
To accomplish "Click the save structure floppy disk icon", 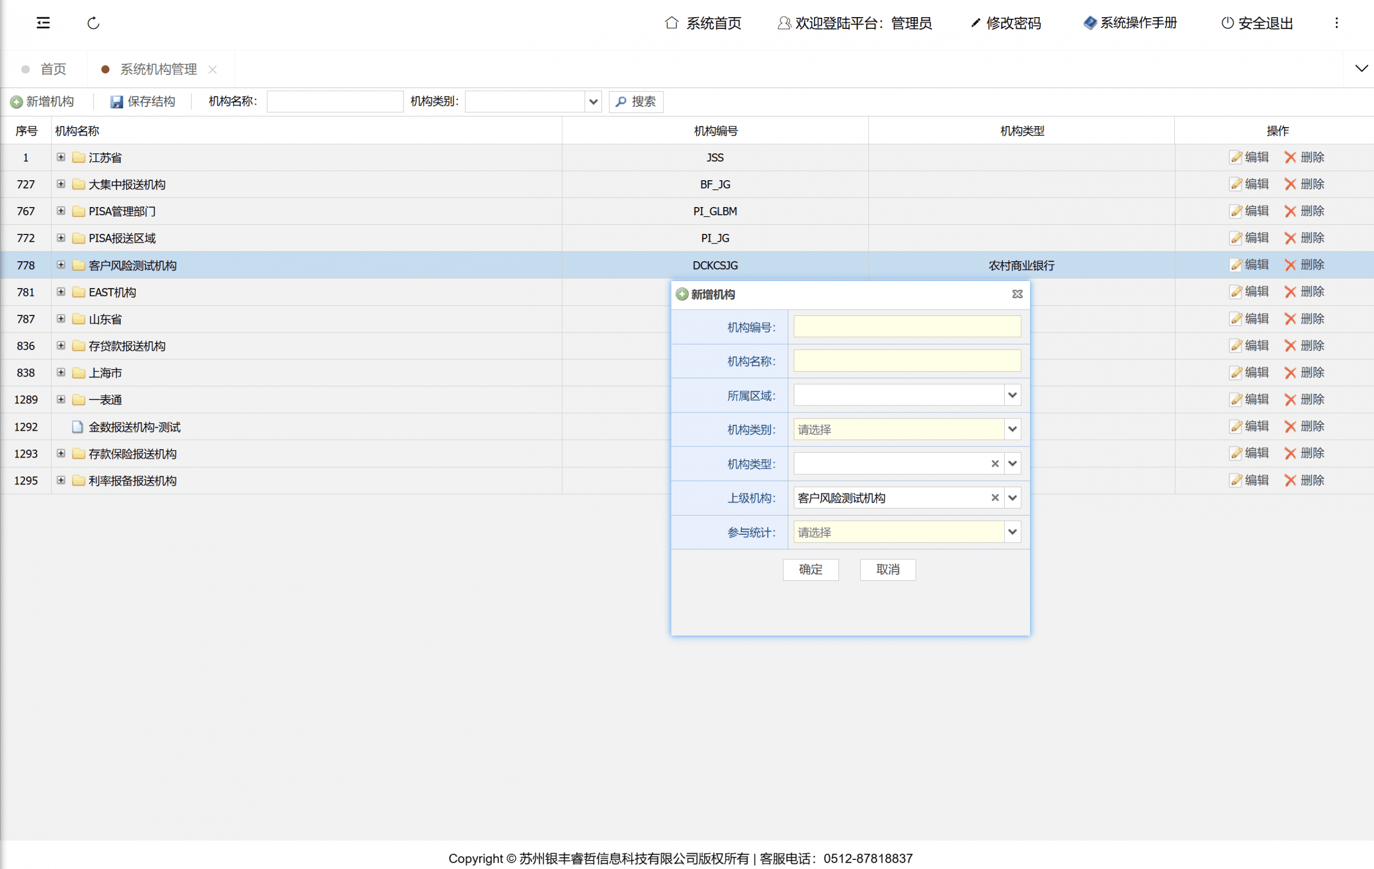I will (116, 101).
